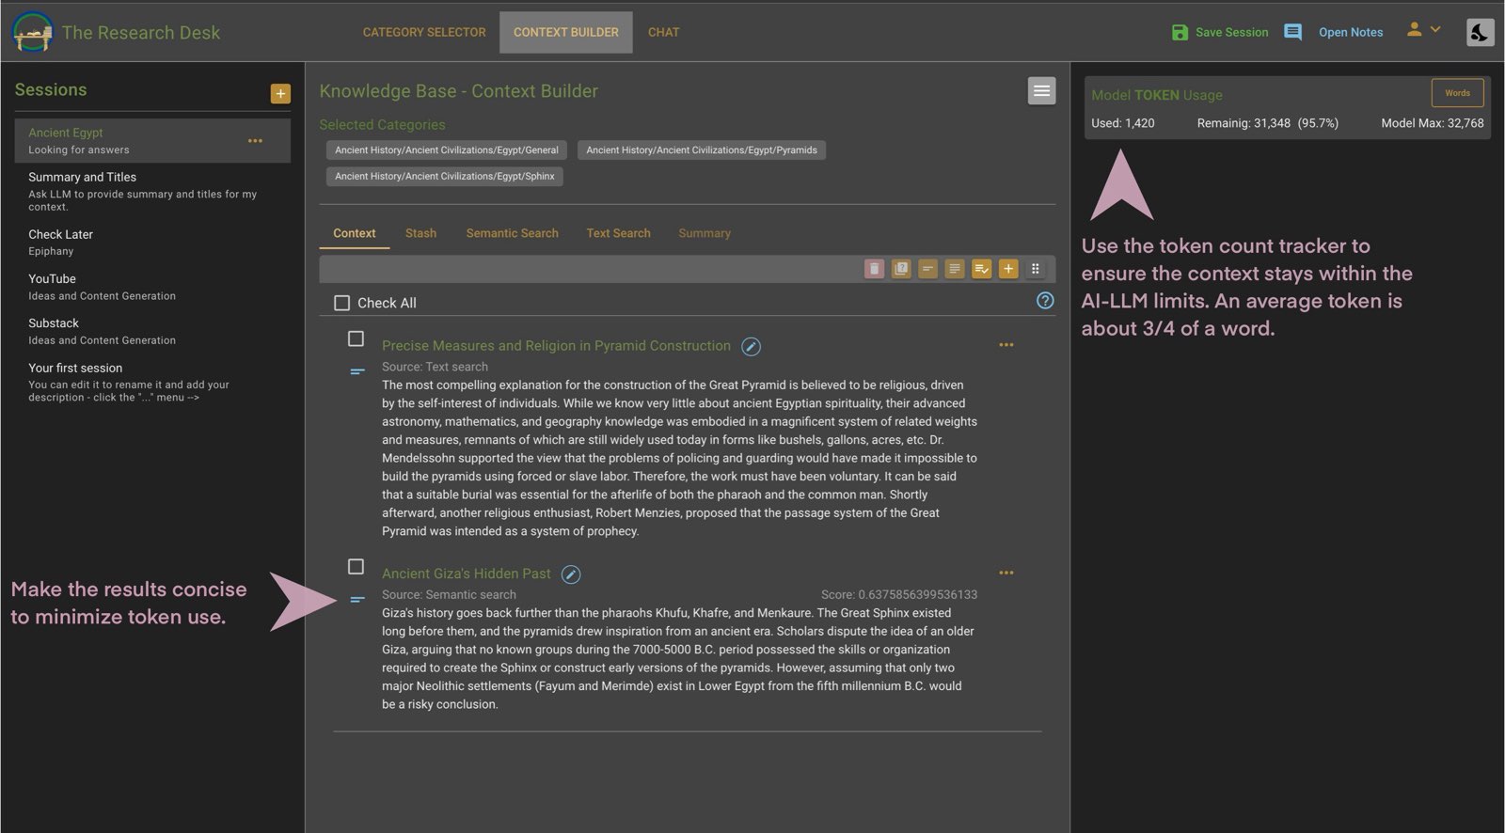Toggle dark mode moon icon
Screen dimensions: 1505x833
point(1480,32)
